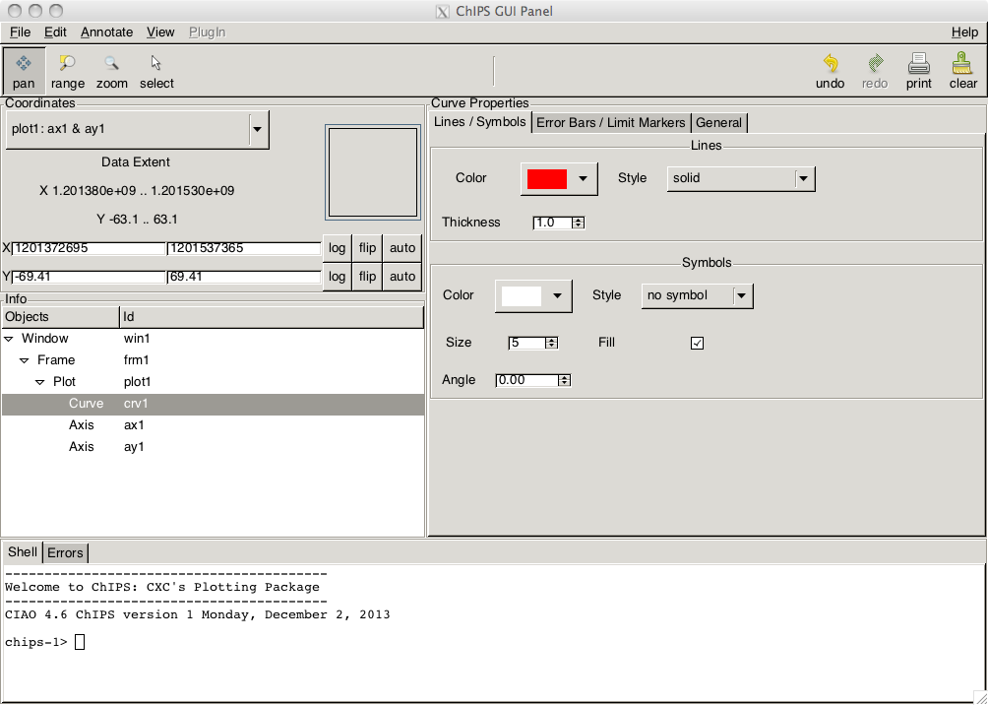Select the pan tool icon
Viewport: 988px width, 705px height.
24,63
